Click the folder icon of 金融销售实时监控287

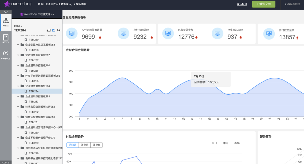click(x=22, y=55)
